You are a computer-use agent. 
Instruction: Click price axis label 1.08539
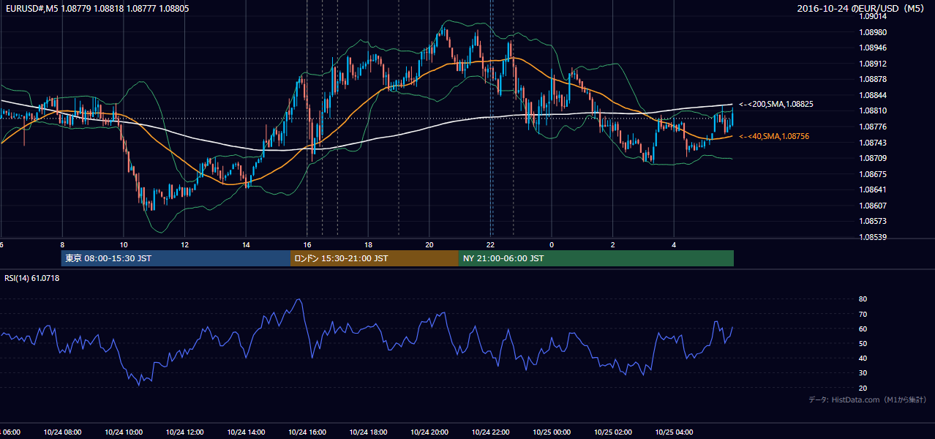click(x=873, y=237)
